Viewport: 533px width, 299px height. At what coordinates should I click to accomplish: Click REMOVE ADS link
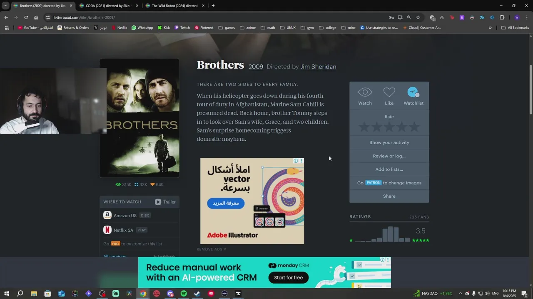[212, 249]
